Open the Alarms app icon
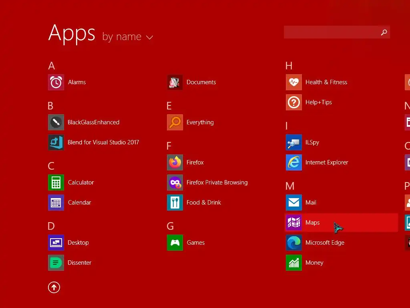The width and height of the screenshot is (410, 308). [x=56, y=82]
